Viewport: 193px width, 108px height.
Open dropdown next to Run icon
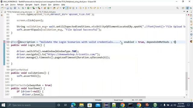coord(31,8)
